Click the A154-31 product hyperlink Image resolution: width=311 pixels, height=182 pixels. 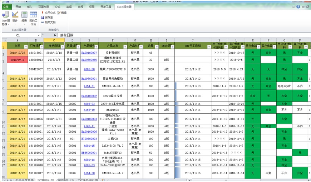point(89,86)
